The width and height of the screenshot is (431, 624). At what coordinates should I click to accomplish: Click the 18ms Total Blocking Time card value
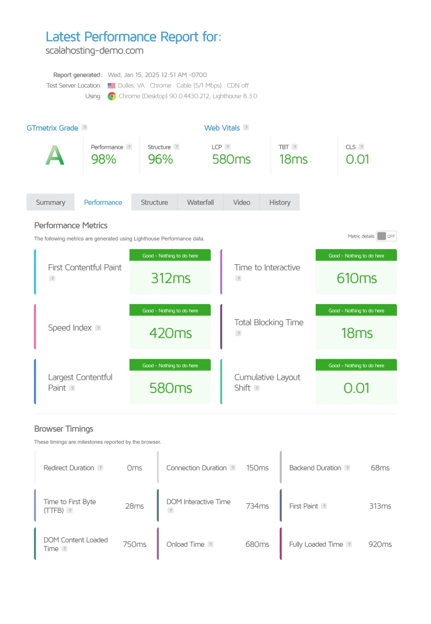coord(357,333)
